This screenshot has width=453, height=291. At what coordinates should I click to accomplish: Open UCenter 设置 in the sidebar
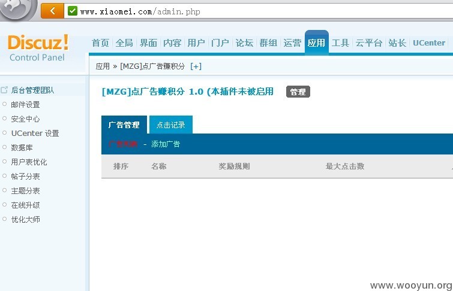(35, 134)
